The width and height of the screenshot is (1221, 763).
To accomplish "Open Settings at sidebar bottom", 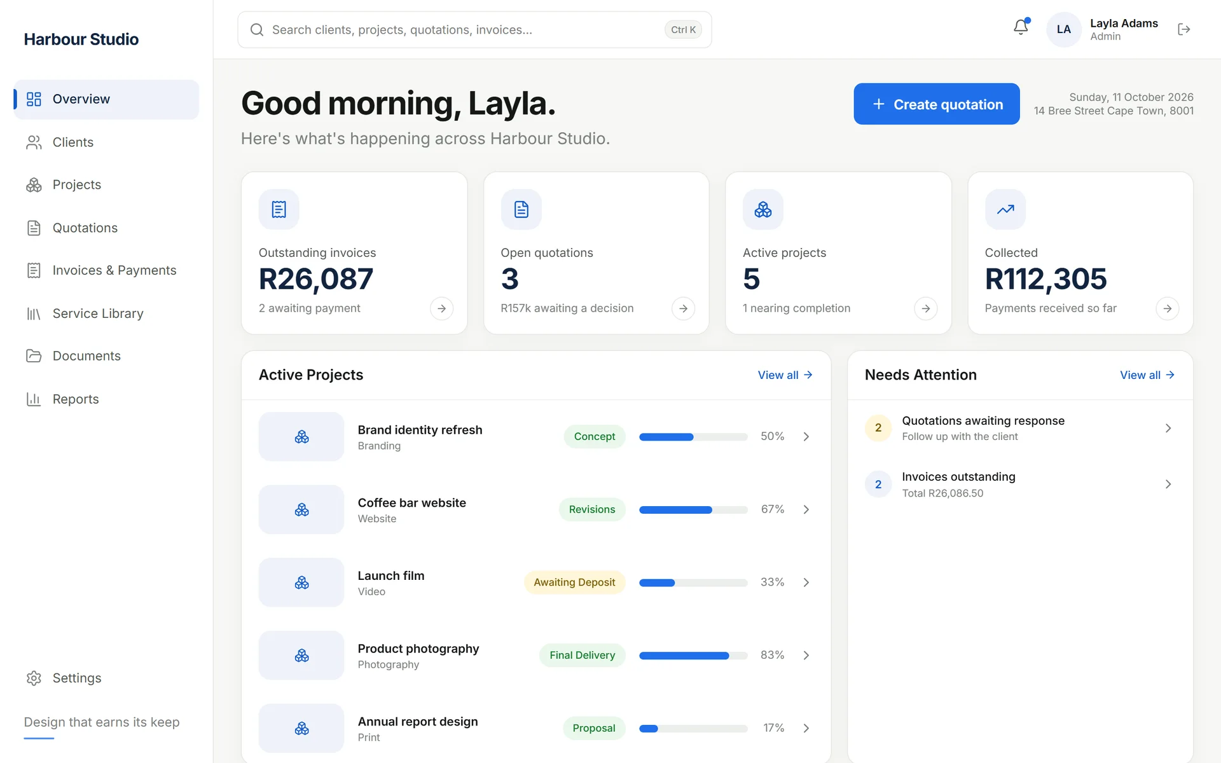I will click(x=106, y=678).
